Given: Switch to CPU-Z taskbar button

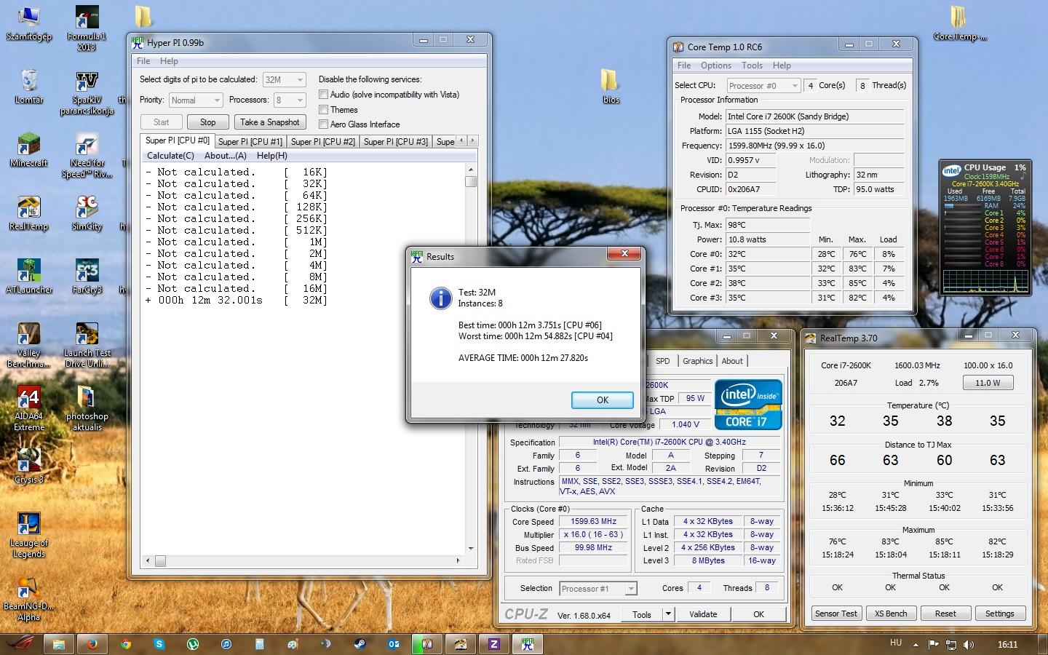Looking at the screenshot, I should pos(494,644).
